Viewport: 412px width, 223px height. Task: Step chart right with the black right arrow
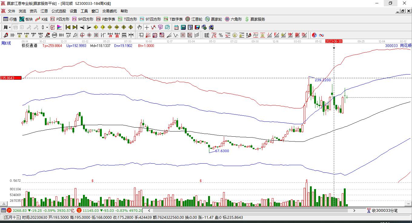(89, 27)
